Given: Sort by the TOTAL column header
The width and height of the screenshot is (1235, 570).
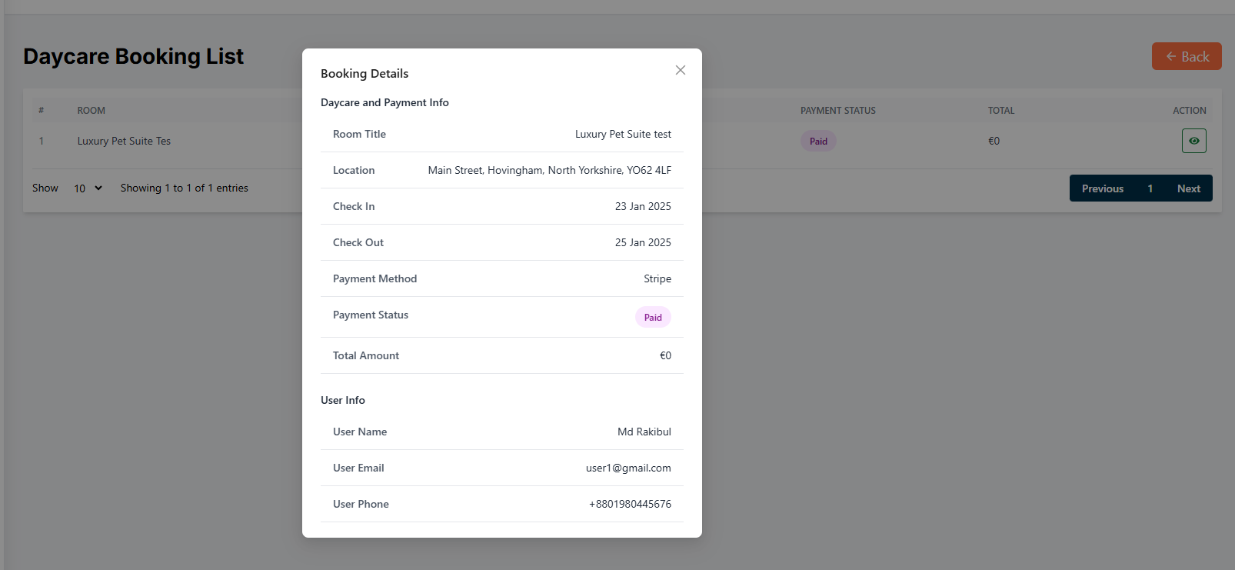Looking at the screenshot, I should 1000,111.
